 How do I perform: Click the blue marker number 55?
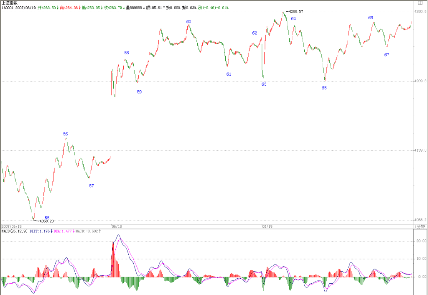click(x=47, y=218)
